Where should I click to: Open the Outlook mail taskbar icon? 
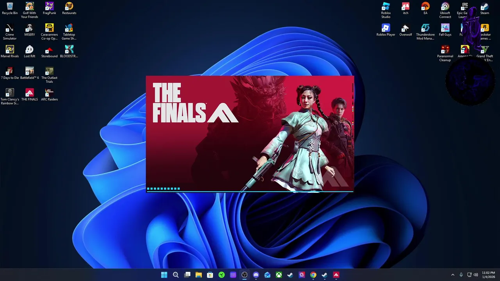pyautogui.click(x=267, y=275)
